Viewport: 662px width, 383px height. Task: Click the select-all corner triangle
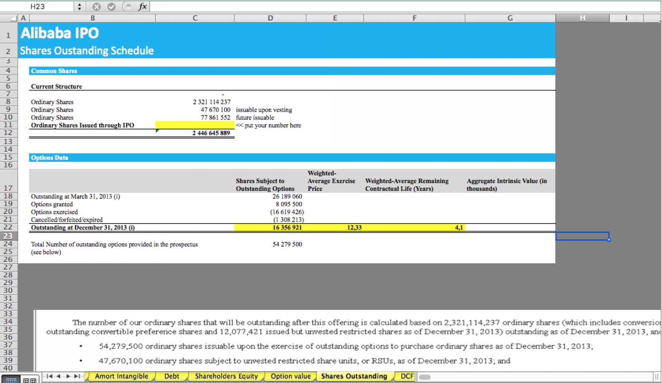click(x=13, y=18)
